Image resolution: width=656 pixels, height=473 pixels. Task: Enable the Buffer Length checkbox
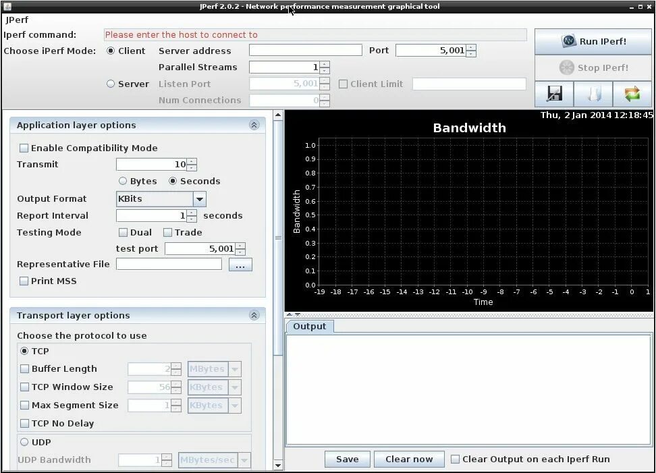tap(25, 369)
